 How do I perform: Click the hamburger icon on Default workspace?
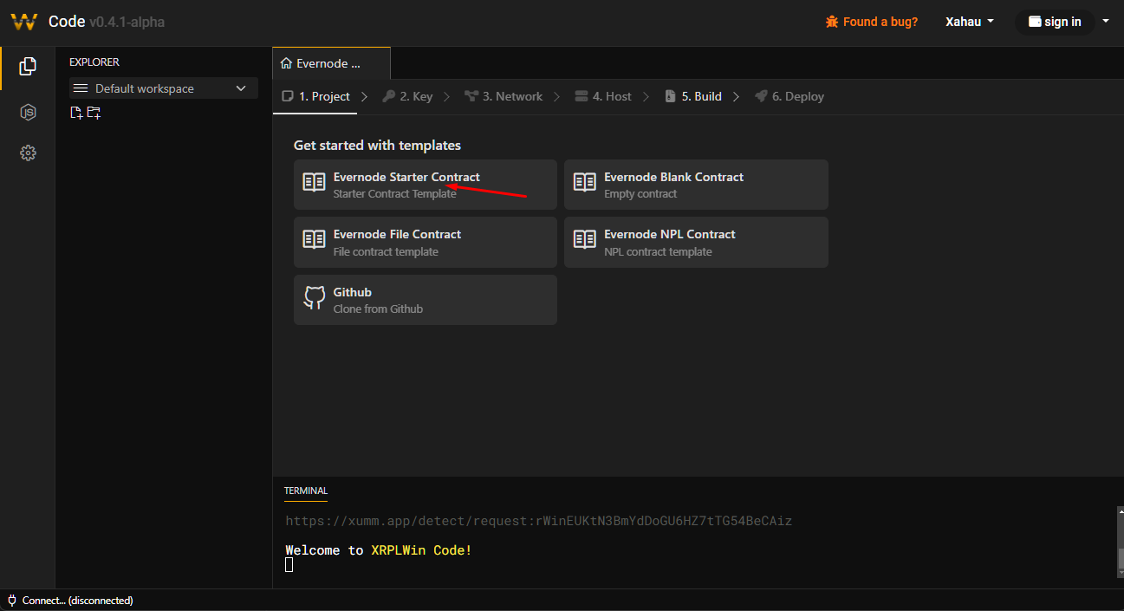pos(81,88)
